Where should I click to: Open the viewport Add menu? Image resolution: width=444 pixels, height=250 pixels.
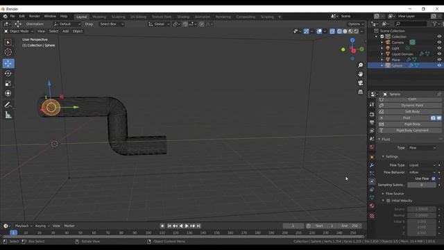coord(65,31)
